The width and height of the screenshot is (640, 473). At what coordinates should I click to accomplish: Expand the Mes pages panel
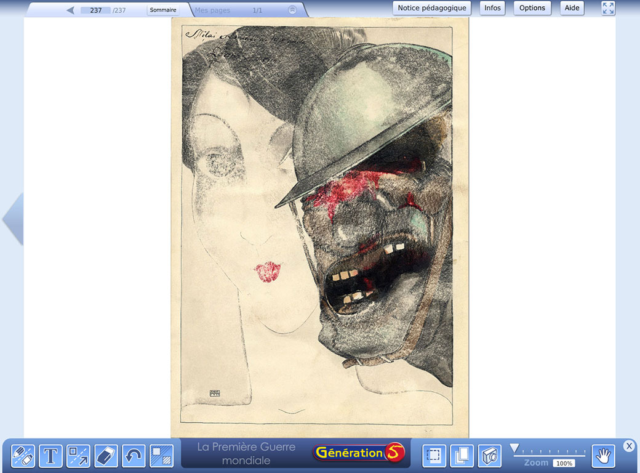pos(292,10)
